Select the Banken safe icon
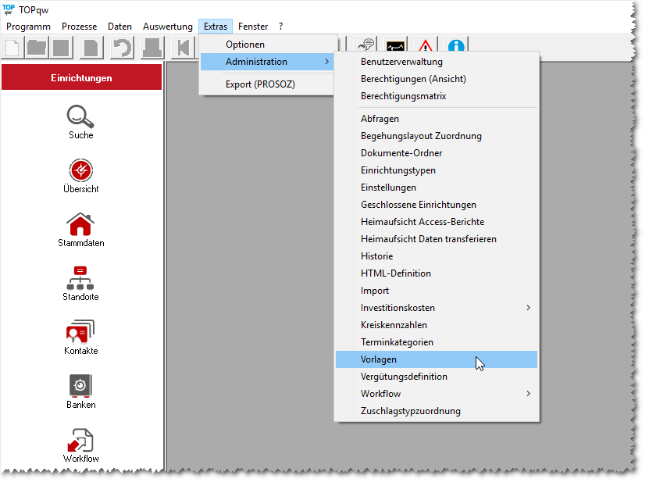Image resolution: width=649 pixels, height=486 pixels. 80,387
